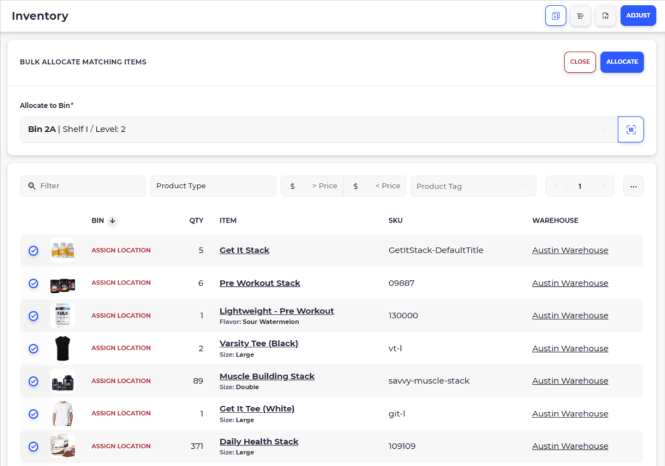The image size is (665, 466).
Task: Deselect the Lightweight - Pre Workout row
Action: (x=33, y=316)
